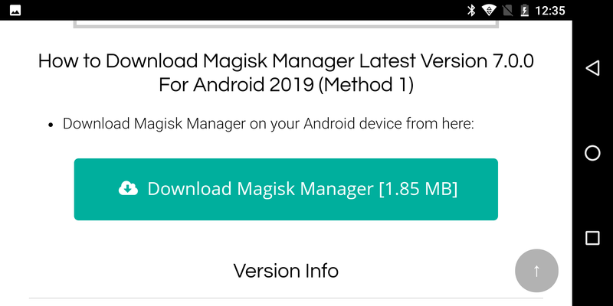Image resolution: width=613 pixels, height=306 pixels.
Task: Click the Version Info heading
Action: click(286, 271)
